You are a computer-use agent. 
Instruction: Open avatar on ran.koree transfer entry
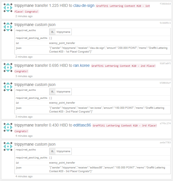8,68
